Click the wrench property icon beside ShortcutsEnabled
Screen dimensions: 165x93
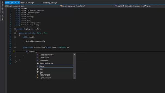[38, 63]
